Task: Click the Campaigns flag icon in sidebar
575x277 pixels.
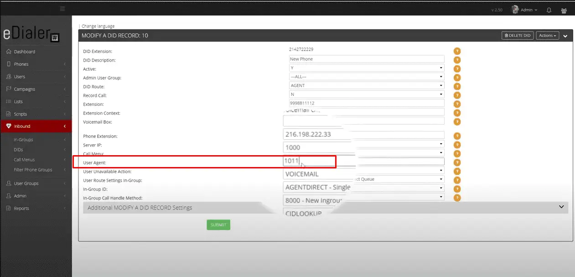Action: click(x=9, y=89)
